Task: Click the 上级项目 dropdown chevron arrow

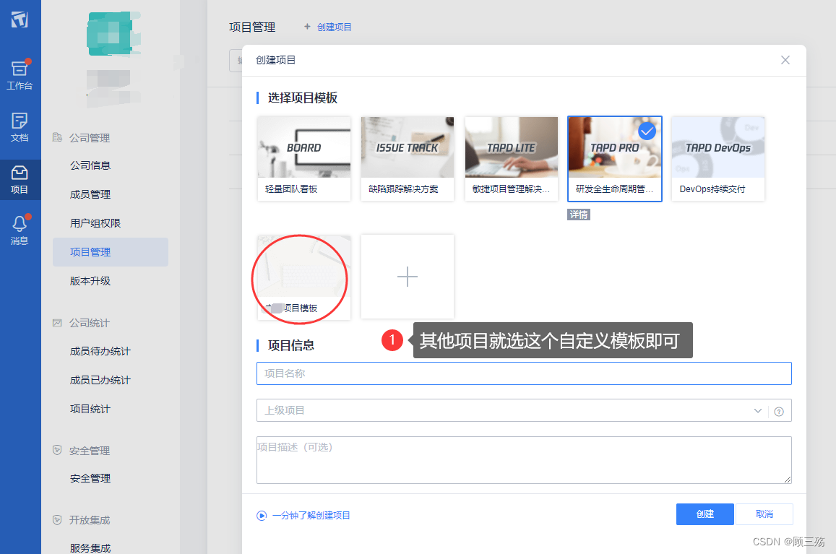Action: click(x=758, y=410)
